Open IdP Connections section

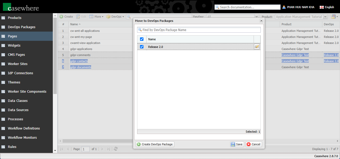[21, 73]
